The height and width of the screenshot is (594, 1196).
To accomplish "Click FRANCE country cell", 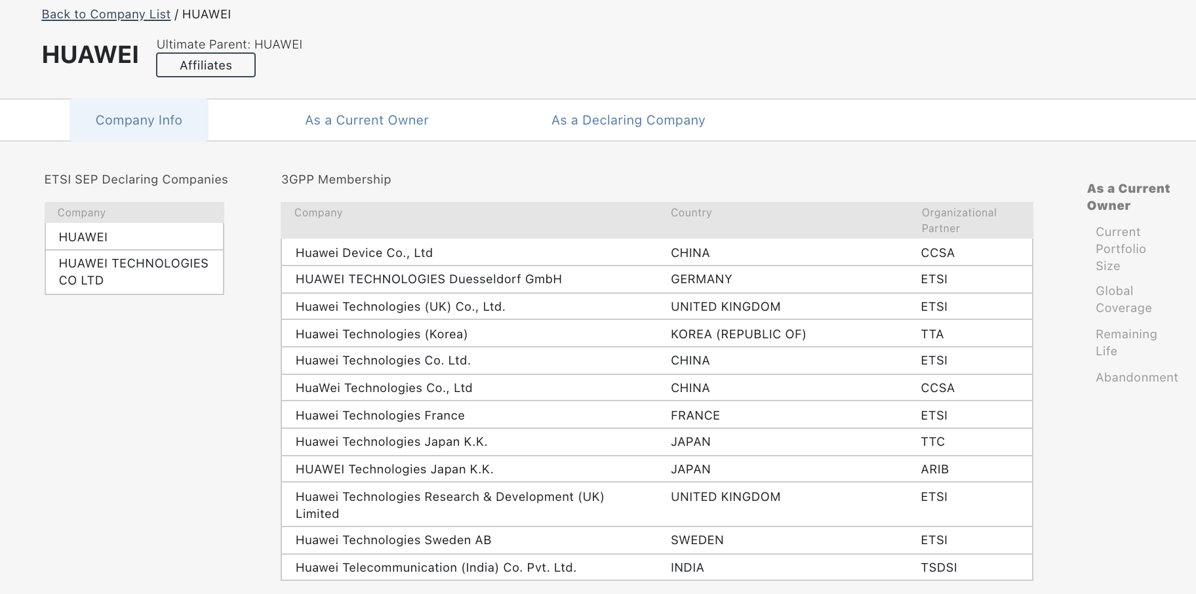I will 695,415.
